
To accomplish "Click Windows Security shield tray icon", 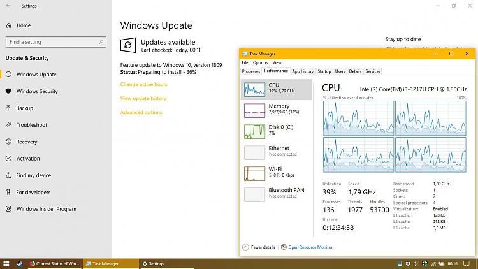I will point(424,264).
